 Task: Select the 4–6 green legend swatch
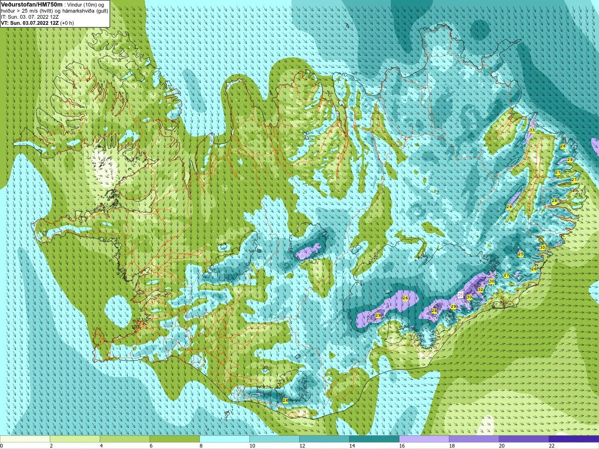tap(124, 439)
